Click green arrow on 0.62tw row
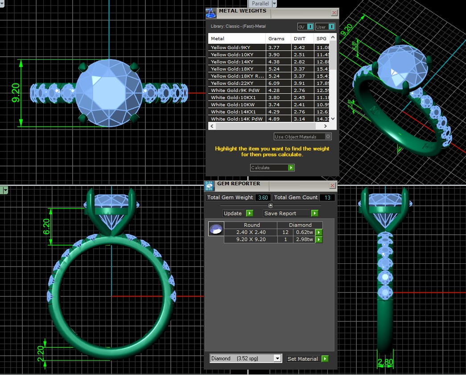The width and height of the screenshot is (466, 375). click(318, 232)
